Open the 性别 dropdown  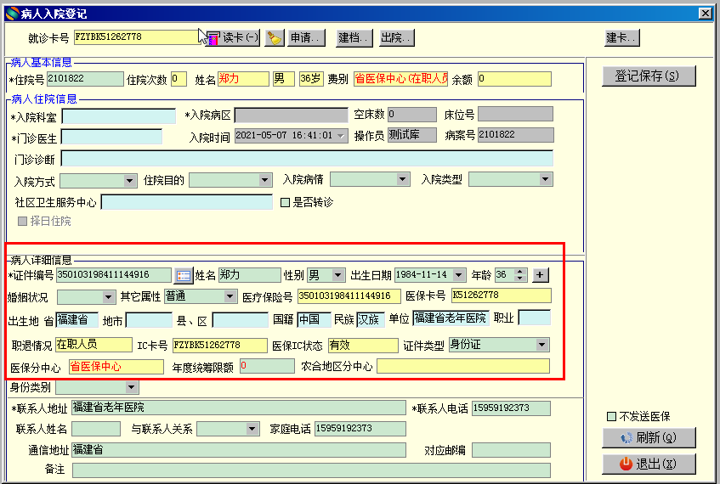(338, 275)
